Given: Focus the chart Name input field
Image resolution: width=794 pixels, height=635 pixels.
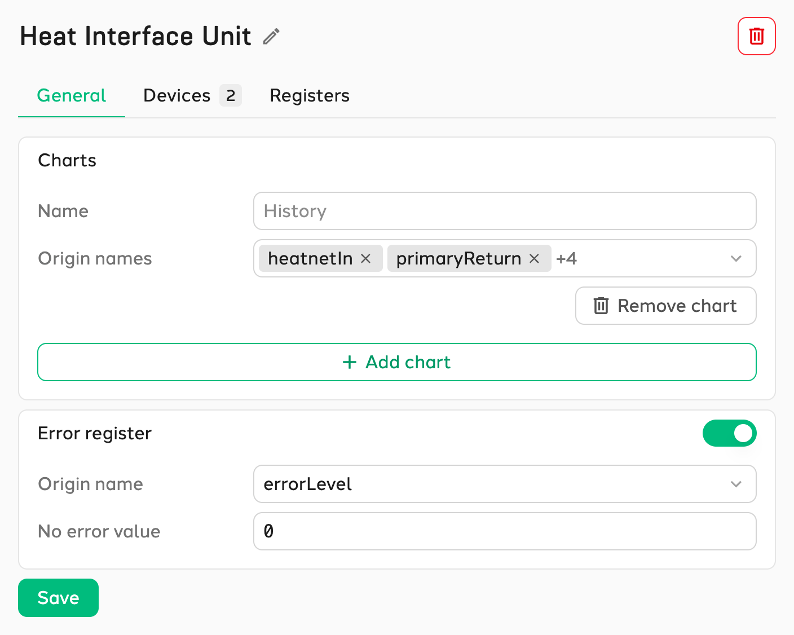Looking at the screenshot, I should [x=505, y=211].
